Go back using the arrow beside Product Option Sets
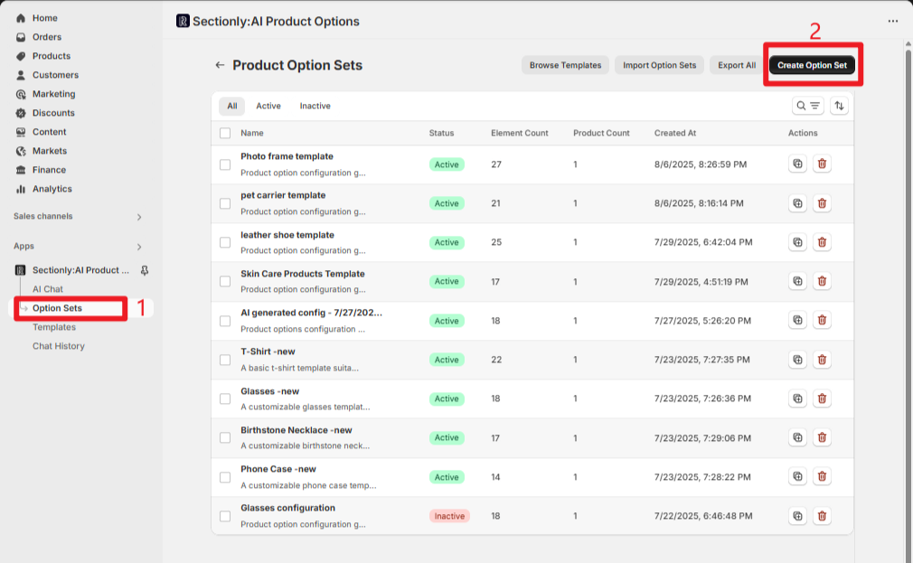This screenshot has height=563, width=913. (219, 65)
